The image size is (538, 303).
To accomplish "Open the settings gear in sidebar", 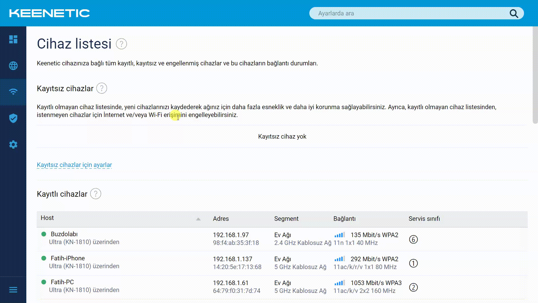I will click(x=13, y=144).
